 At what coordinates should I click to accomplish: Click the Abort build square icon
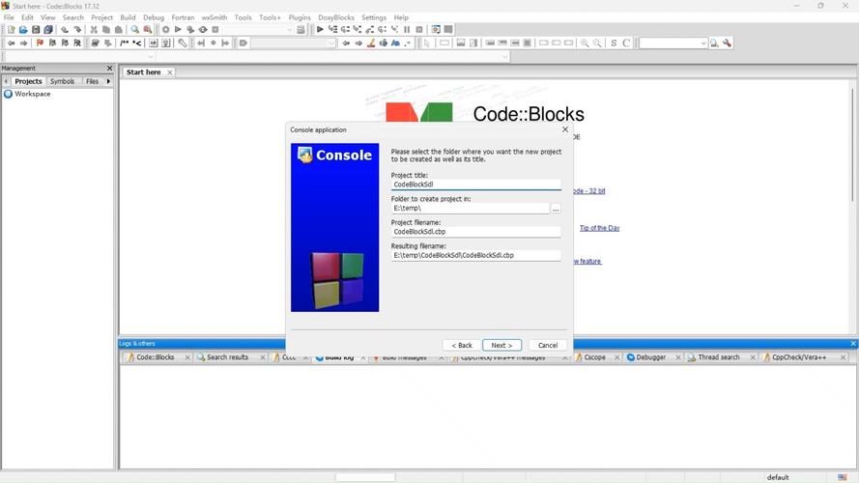tap(215, 30)
